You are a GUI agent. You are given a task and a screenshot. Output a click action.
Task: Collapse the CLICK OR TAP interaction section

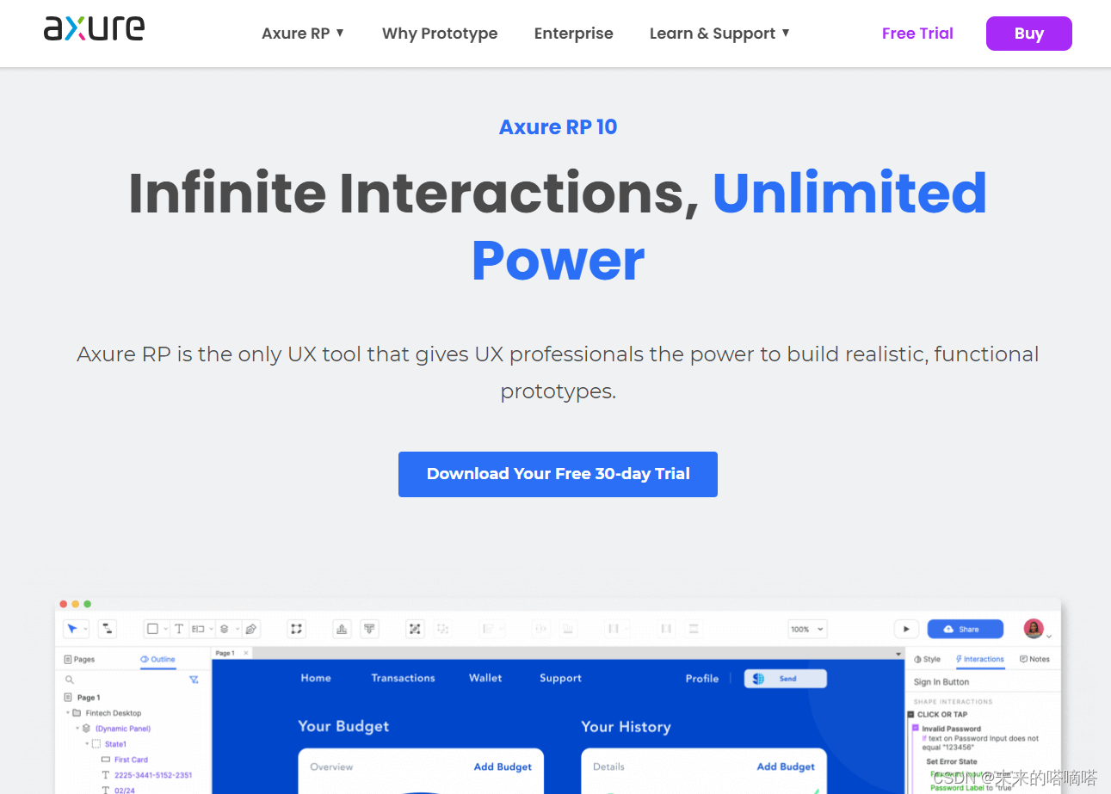pyautogui.click(x=910, y=714)
